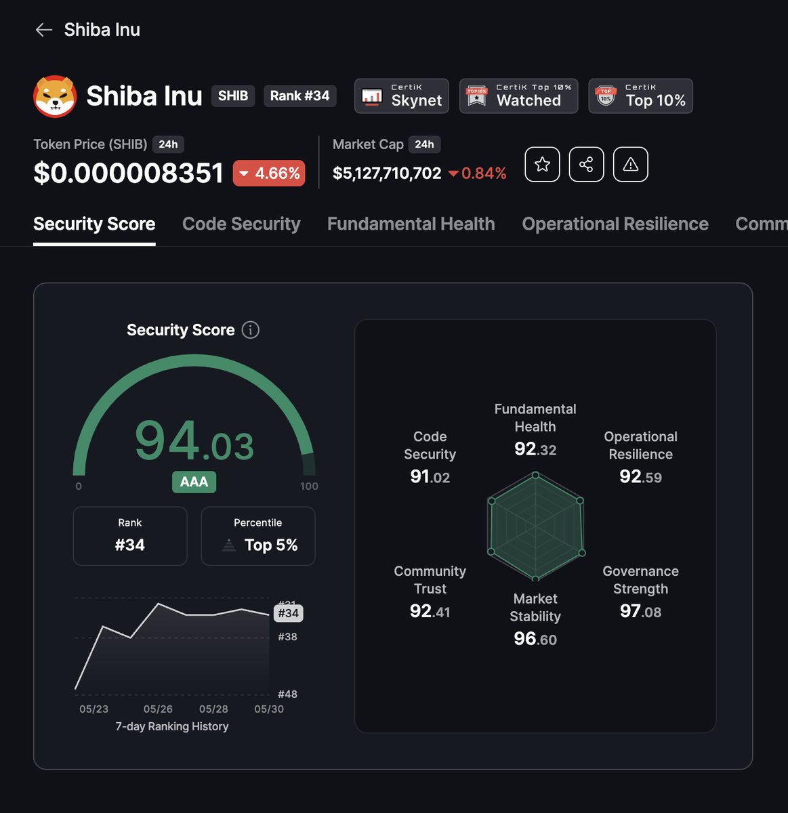Image resolution: width=788 pixels, height=813 pixels.
Task: Click the AAA rating badge
Action: (194, 482)
